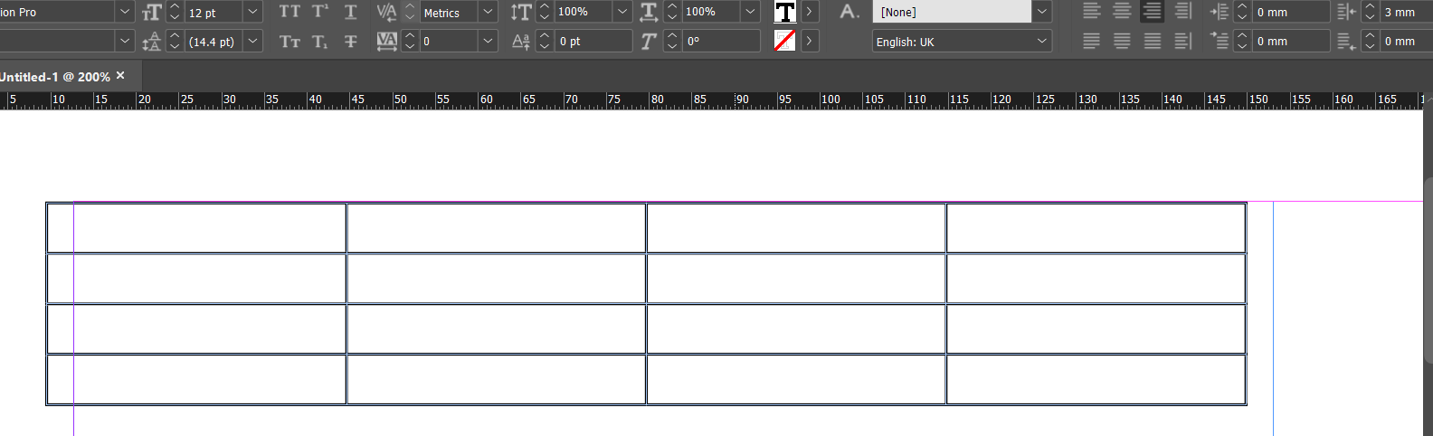Open the font family dropdown
Screen dimensions: 1433x436
click(x=125, y=12)
